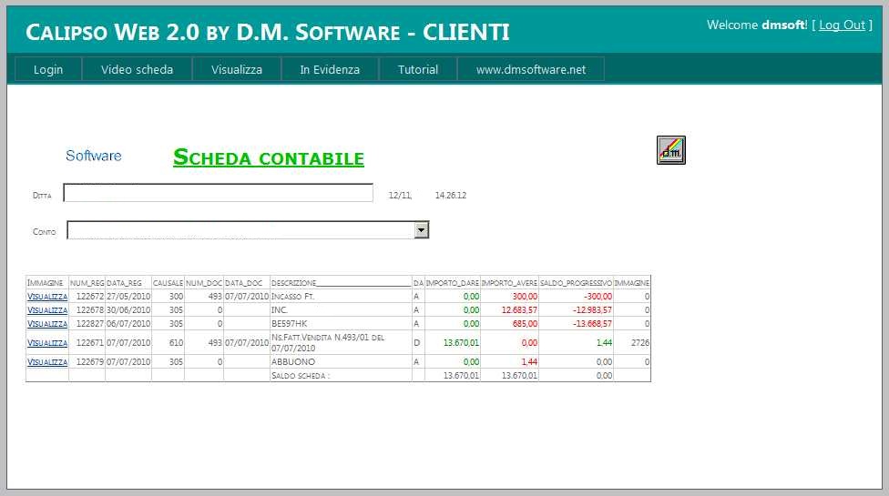Select the CAUSALE column header
The width and height of the screenshot is (889, 496).
tap(168, 282)
